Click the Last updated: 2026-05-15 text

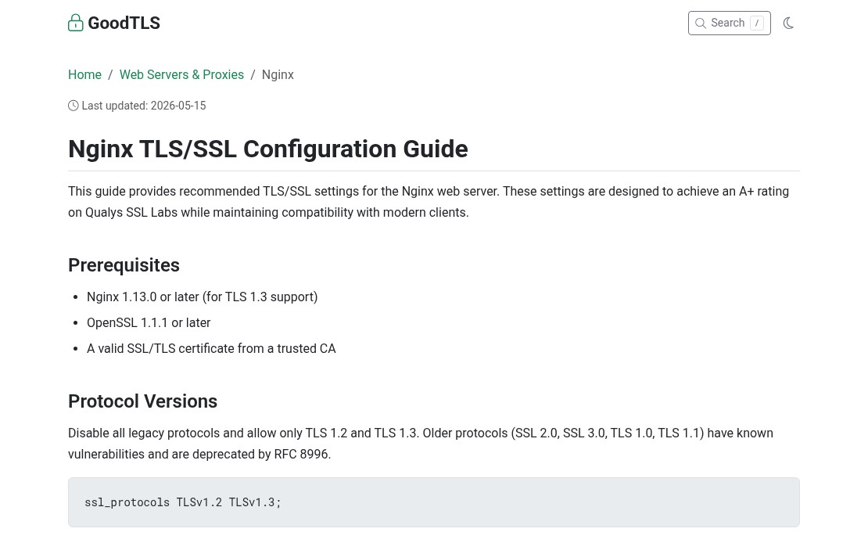(x=144, y=106)
